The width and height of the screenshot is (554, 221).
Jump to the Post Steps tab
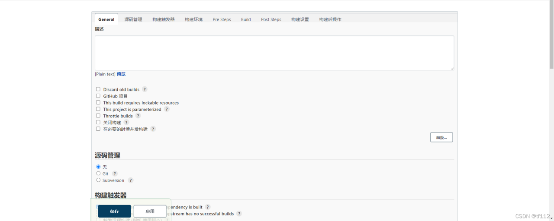pyautogui.click(x=271, y=19)
